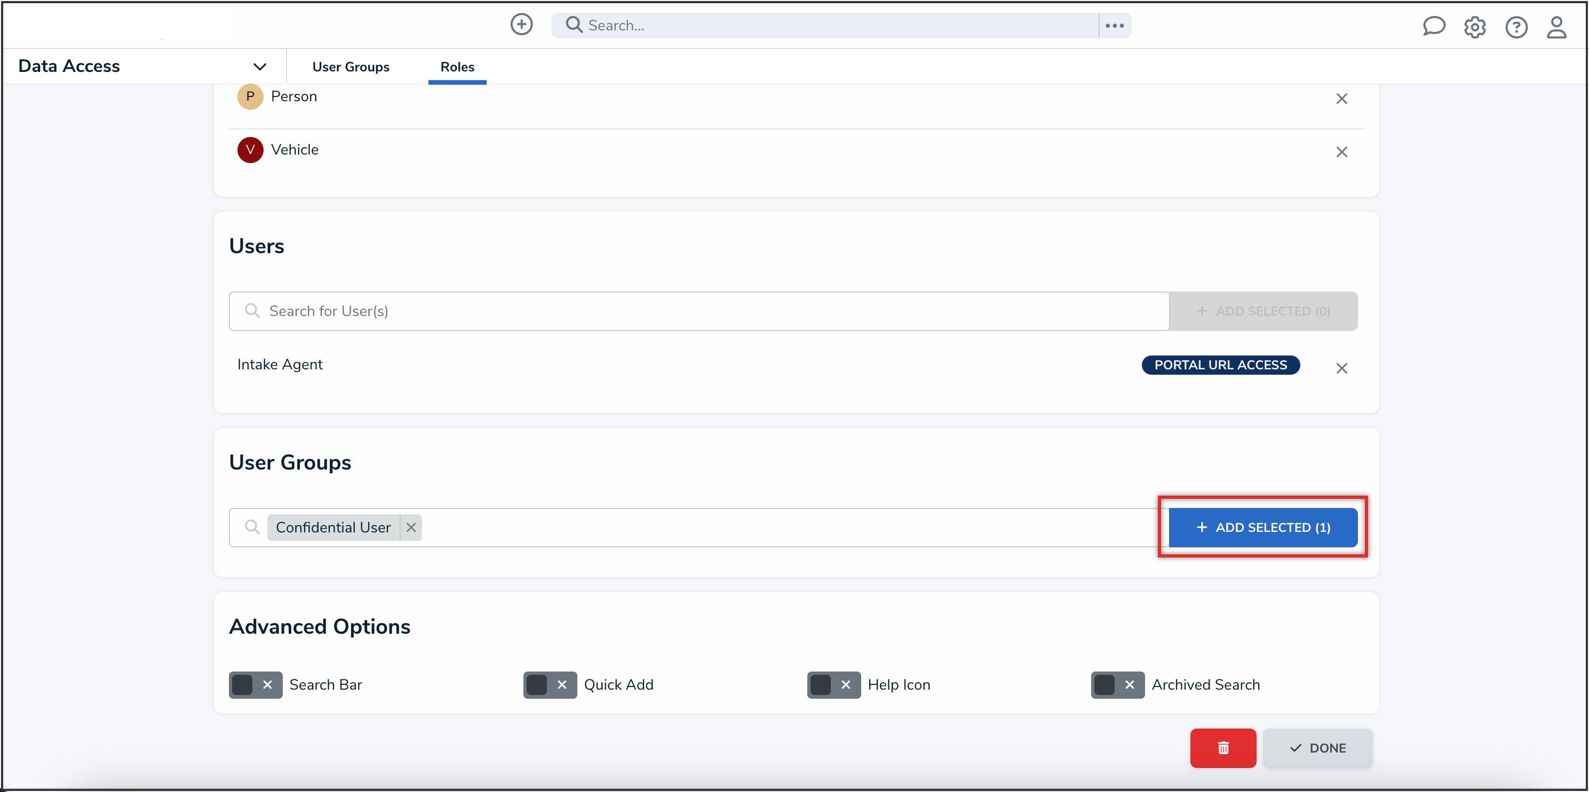
Task: Open the chat feedback icon
Action: pyautogui.click(x=1434, y=27)
